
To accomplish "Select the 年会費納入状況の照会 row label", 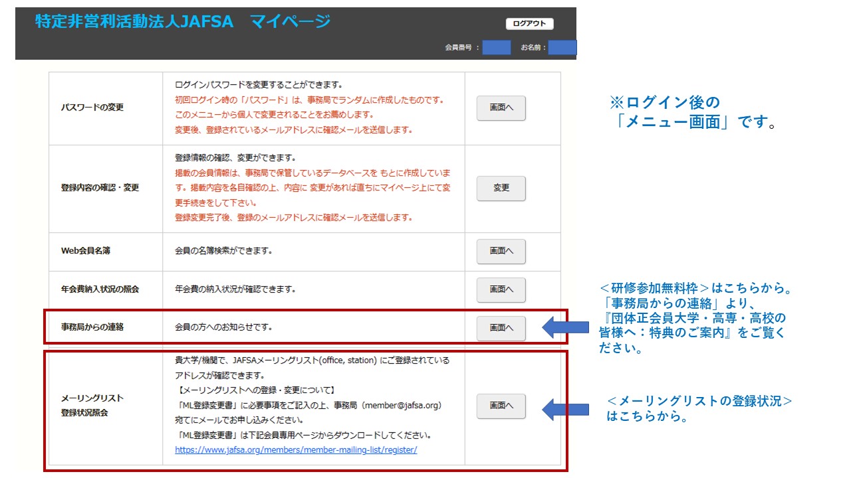I will (x=100, y=289).
